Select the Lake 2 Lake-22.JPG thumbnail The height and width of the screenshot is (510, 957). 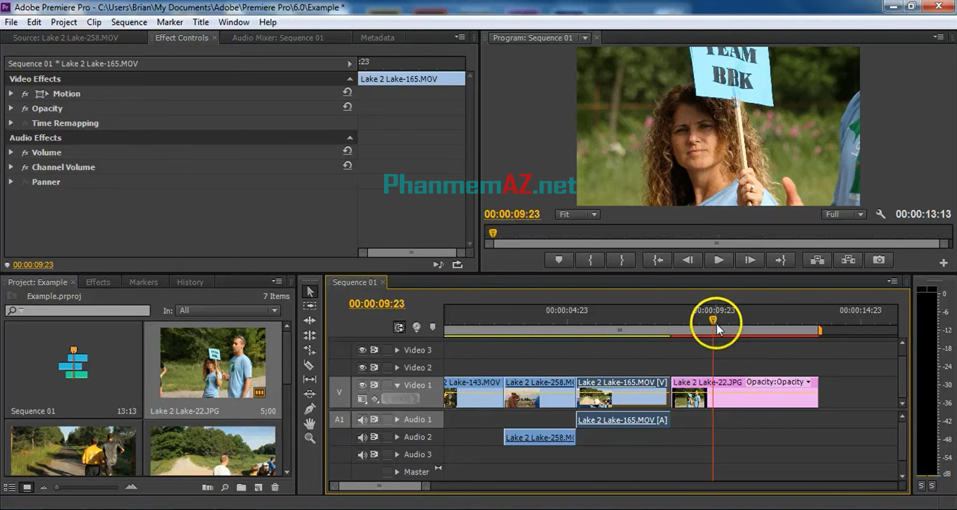click(213, 363)
